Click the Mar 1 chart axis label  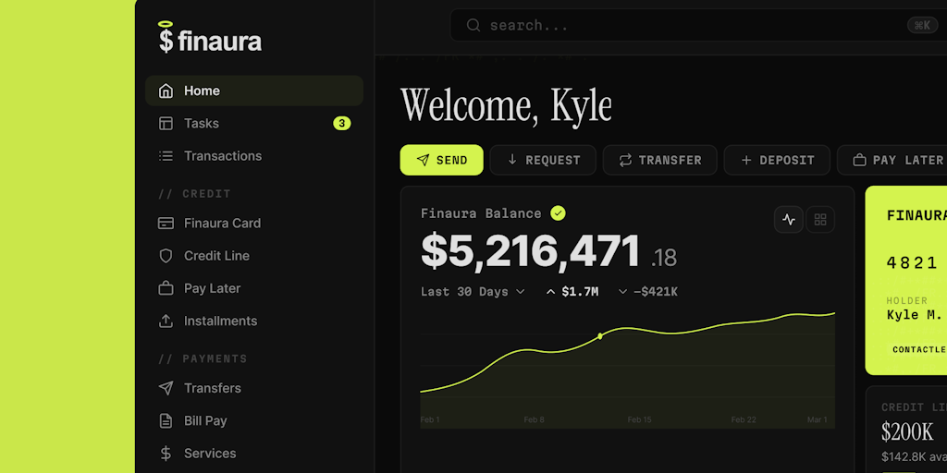click(818, 420)
